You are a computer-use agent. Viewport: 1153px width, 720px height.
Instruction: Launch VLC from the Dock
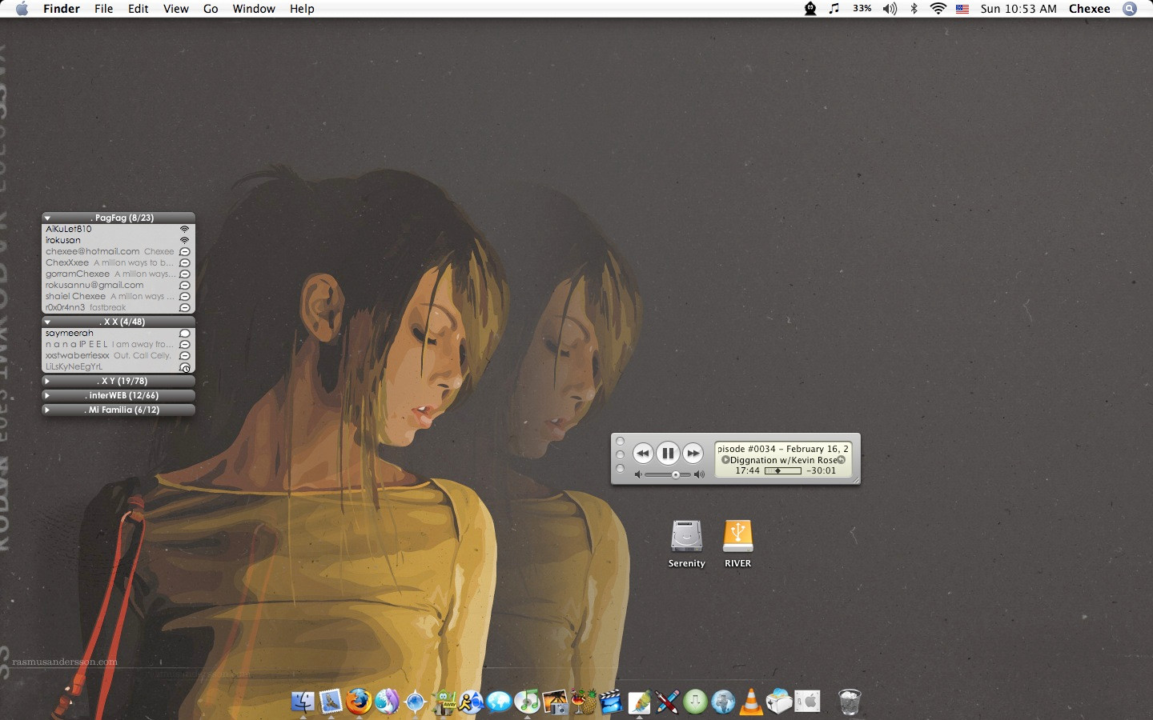[x=751, y=702]
